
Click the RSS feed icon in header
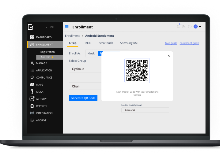coord(184,27)
